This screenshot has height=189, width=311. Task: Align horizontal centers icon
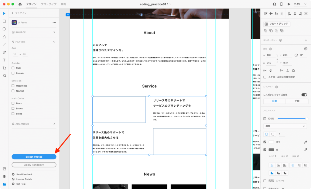coord(295,14)
